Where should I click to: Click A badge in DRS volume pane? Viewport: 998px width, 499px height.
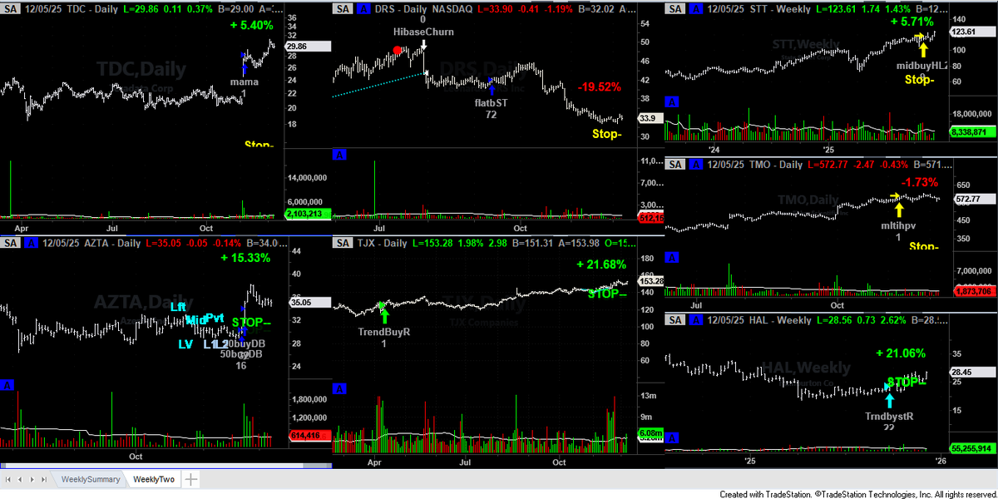339,155
